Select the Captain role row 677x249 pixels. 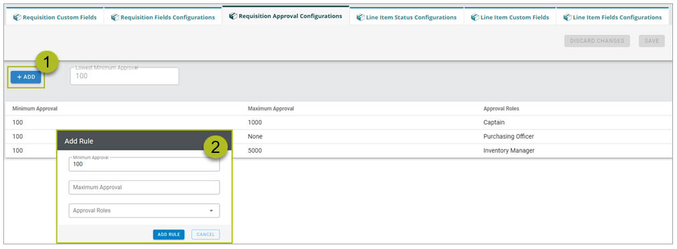click(338, 123)
